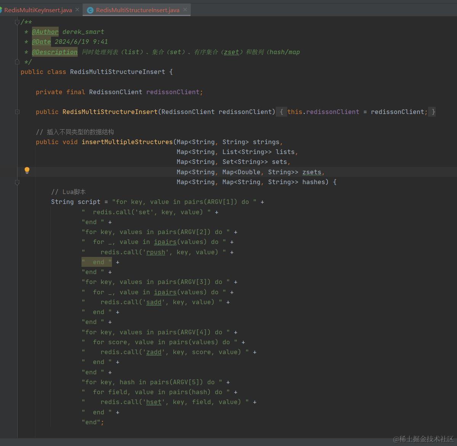Click the lists parameter name

coord(285,152)
